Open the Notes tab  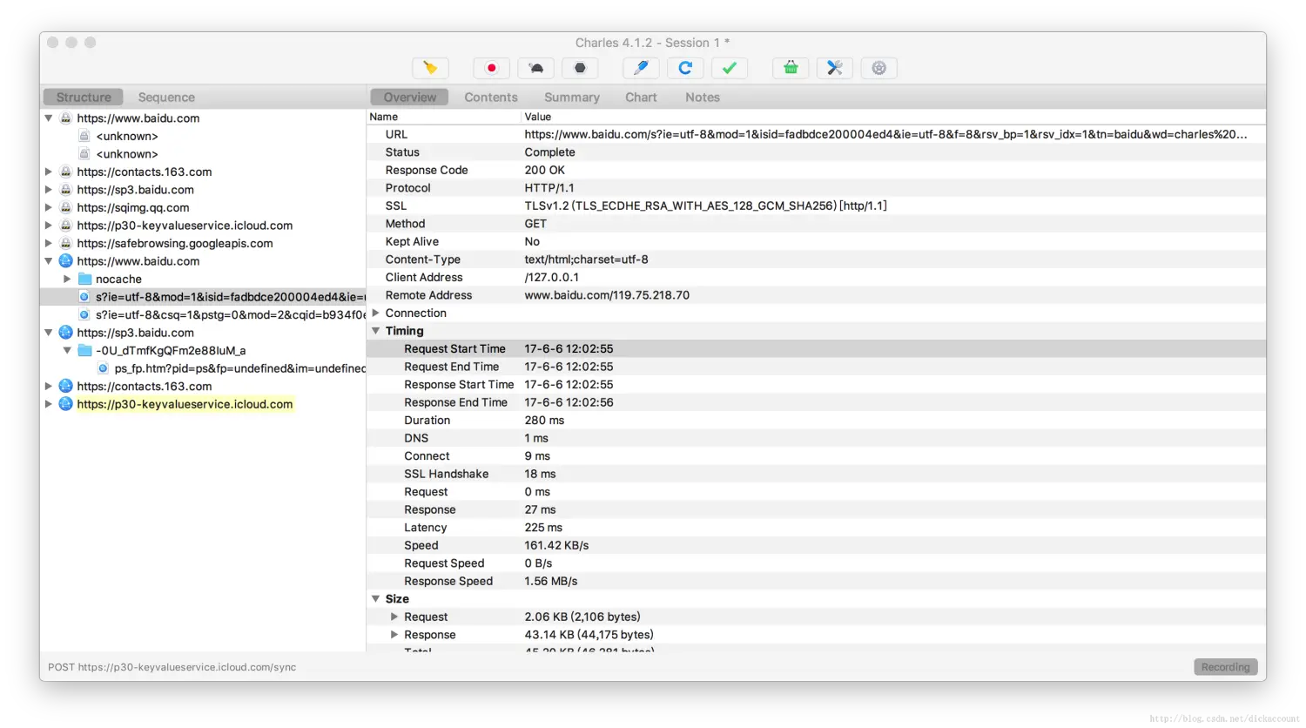[703, 98]
